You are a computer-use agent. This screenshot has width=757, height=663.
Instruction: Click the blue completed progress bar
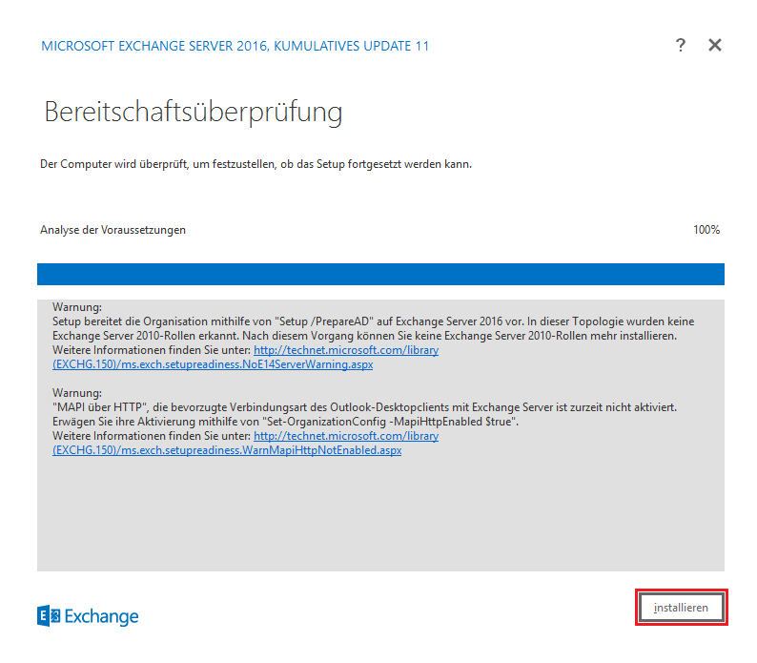click(380, 274)
